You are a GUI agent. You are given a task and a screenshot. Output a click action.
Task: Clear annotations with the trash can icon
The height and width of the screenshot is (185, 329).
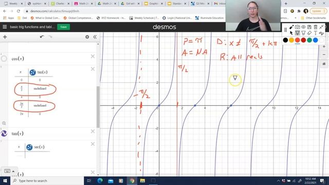315,27
